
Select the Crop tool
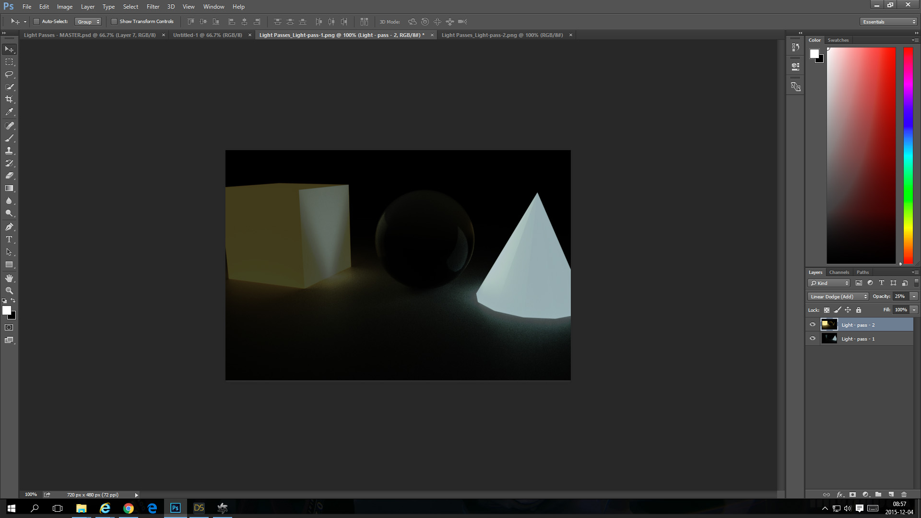(9, 99)
